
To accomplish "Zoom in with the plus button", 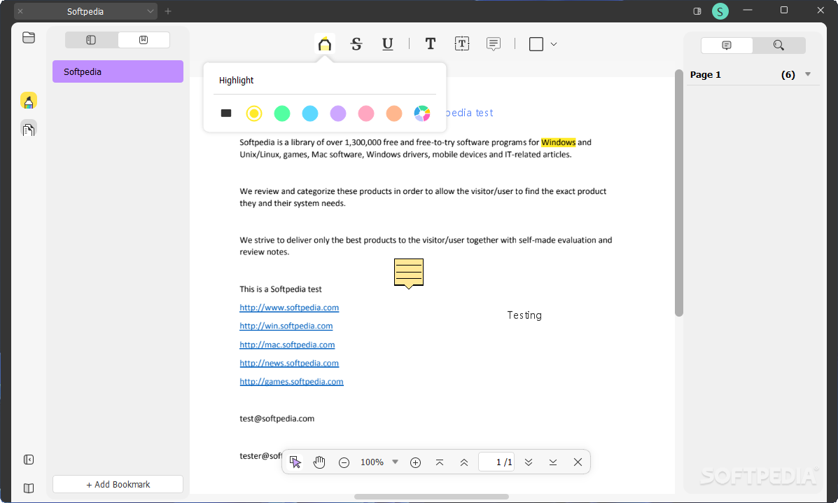I will [415, 462].
